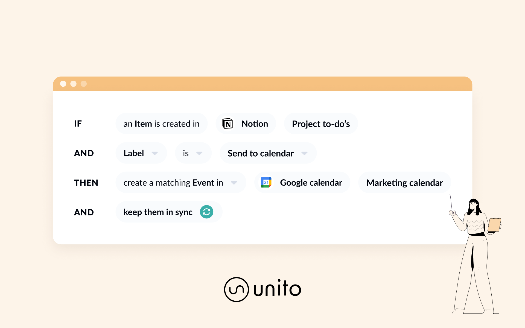
Task: Click the unito wordmark text
Action: coord(277,289)
